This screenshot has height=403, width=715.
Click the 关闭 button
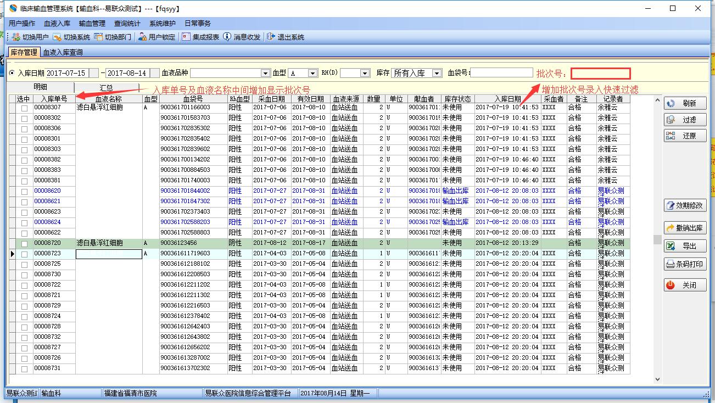click(685, 286)
